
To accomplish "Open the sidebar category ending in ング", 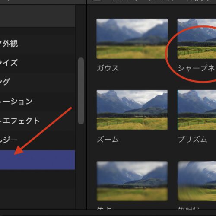I will point(38,82).
